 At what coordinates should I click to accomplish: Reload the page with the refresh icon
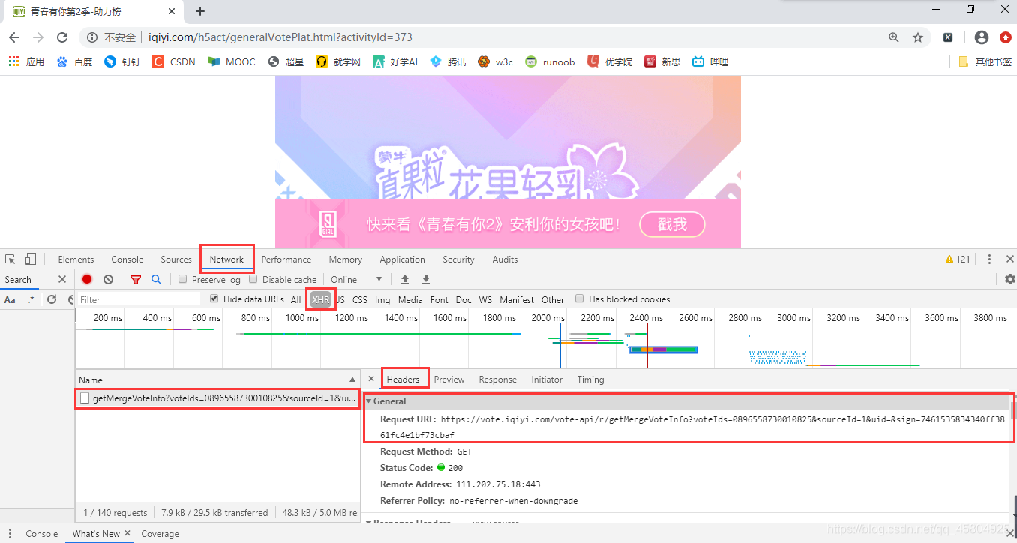[63, 37]
